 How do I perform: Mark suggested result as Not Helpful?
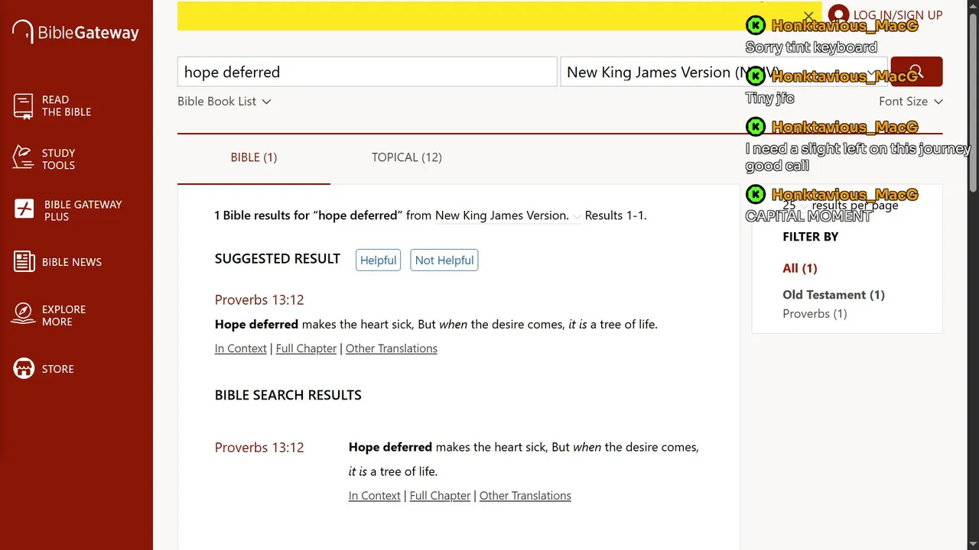click(444, 260)
